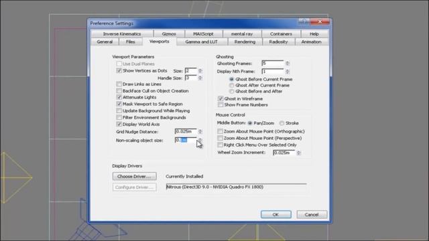Image resolution: width=429 pixels, height=241 pixels.
Task: Open the Radiosity tab
Action: 278,42
